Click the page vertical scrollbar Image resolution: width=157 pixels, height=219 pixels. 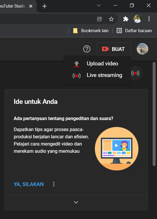(x=154, y=114)
